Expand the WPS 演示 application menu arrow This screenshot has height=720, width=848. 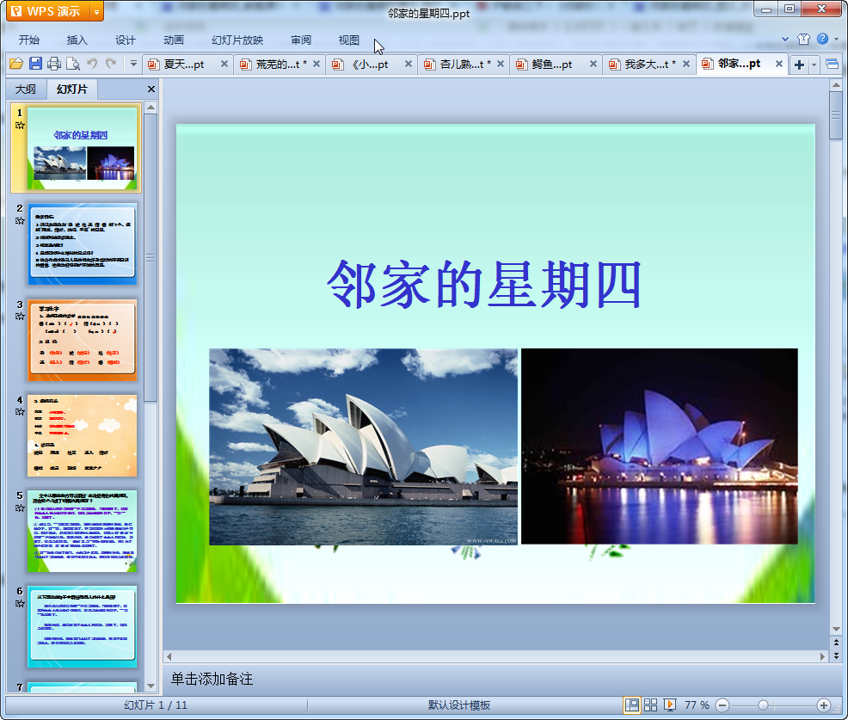[96, 12]
